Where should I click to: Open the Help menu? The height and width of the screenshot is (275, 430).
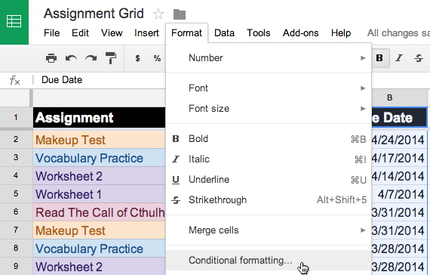click(x=341, y=33)
